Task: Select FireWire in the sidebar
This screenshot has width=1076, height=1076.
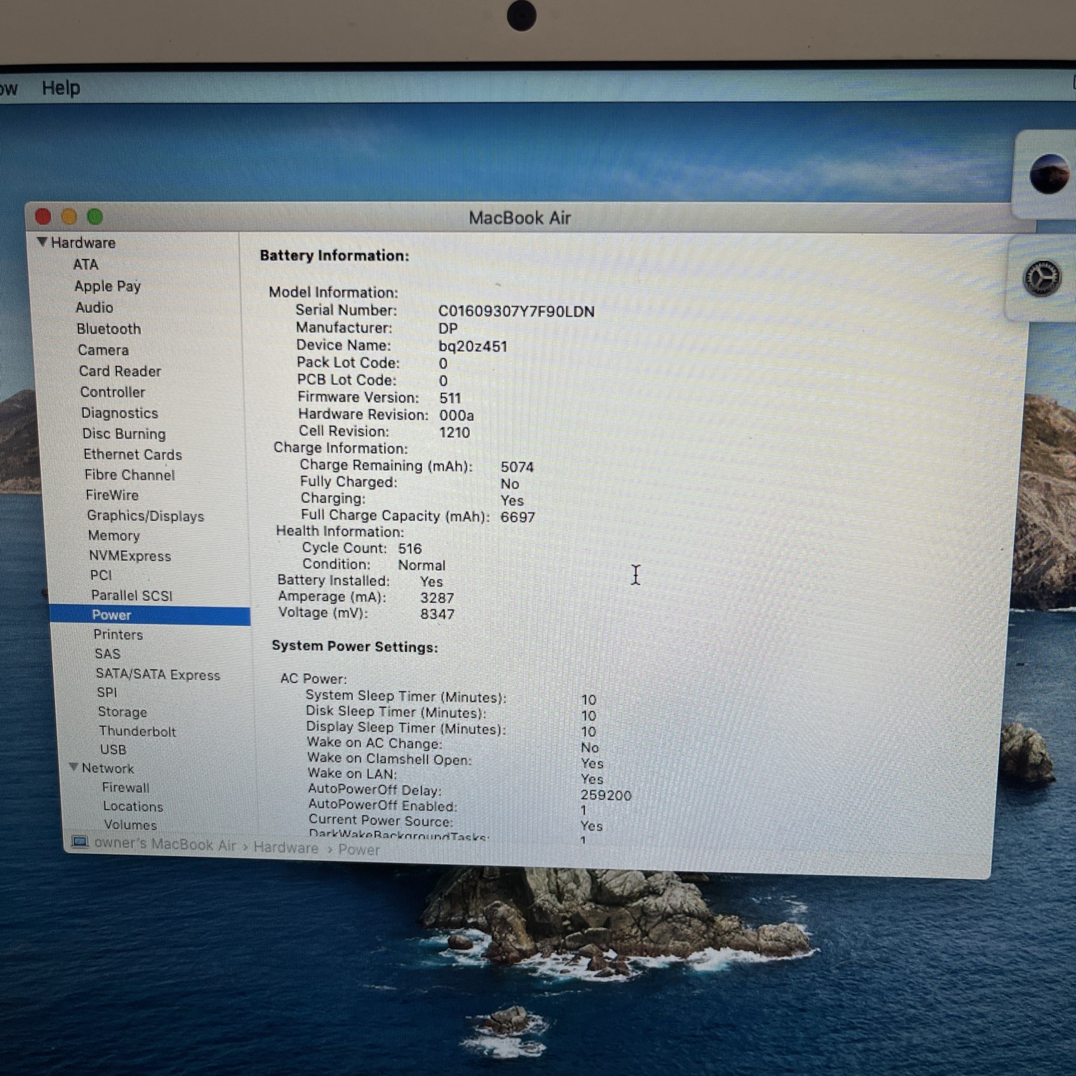Action: pos(112,495)
